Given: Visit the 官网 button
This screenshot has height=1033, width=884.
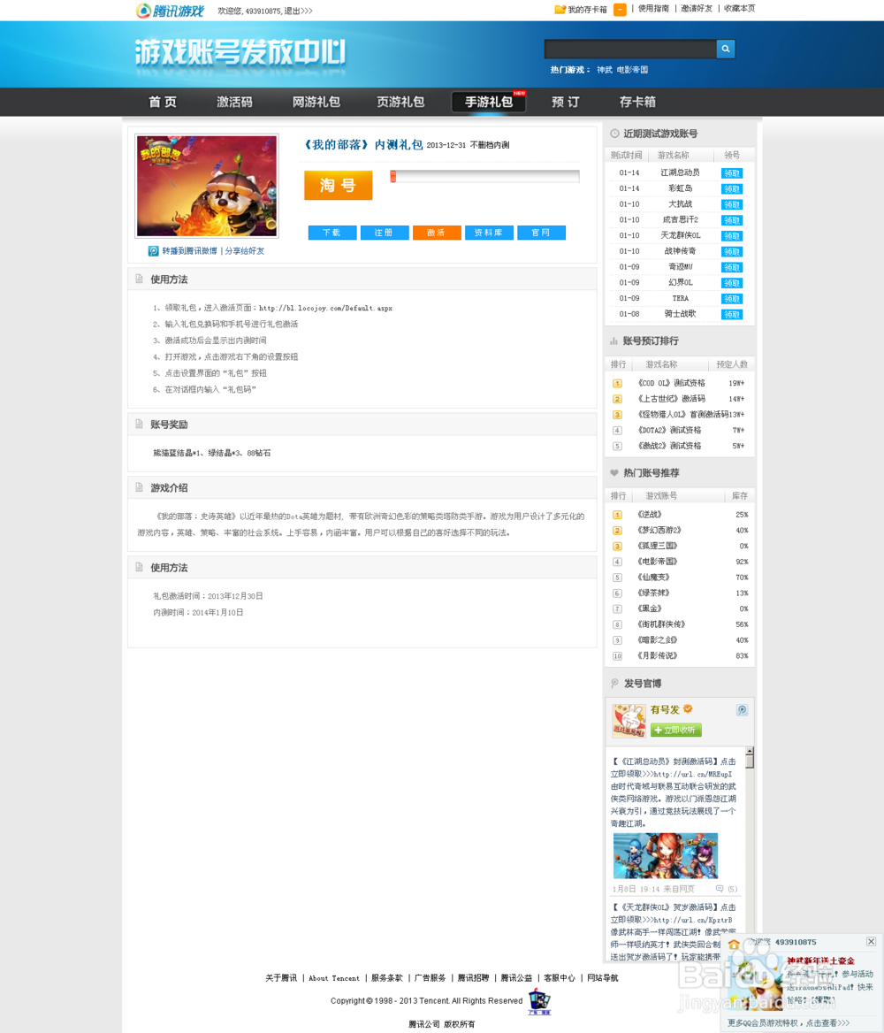Looking at the screenshot, I should click(542, 233).
